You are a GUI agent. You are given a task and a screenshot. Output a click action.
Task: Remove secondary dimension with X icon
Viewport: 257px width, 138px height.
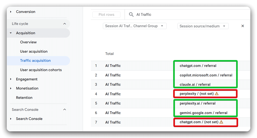point(243,26)
